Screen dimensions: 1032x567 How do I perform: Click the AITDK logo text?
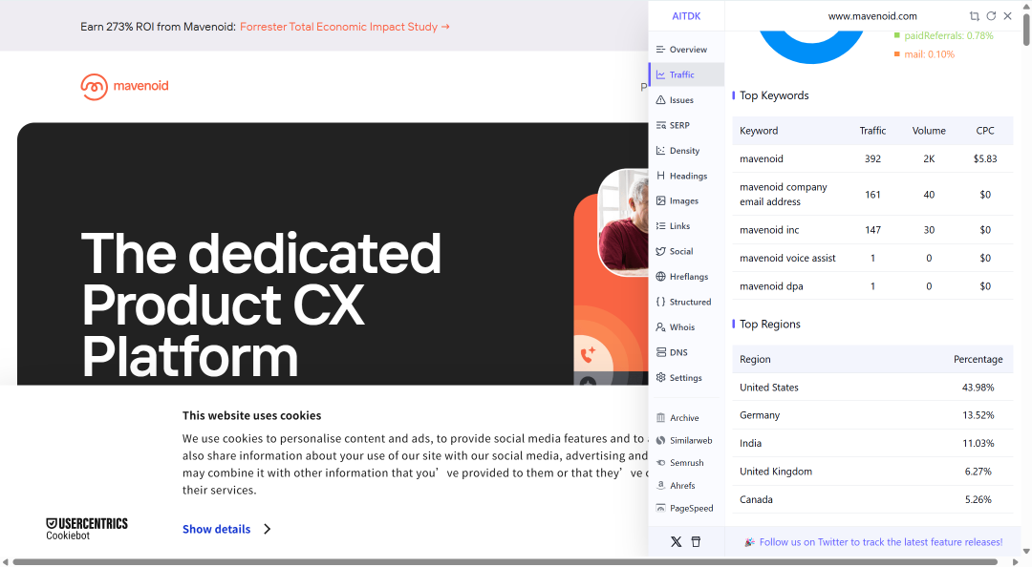(x=686, y=16)
